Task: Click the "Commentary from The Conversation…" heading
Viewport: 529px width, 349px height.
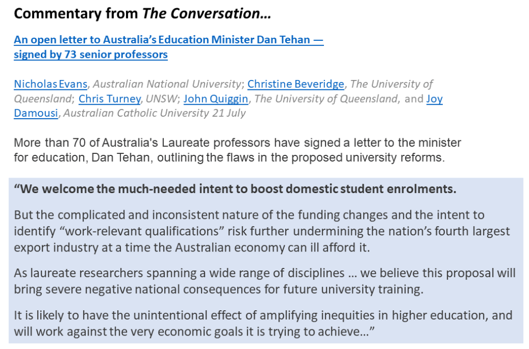Action: [x=142, y=14]
